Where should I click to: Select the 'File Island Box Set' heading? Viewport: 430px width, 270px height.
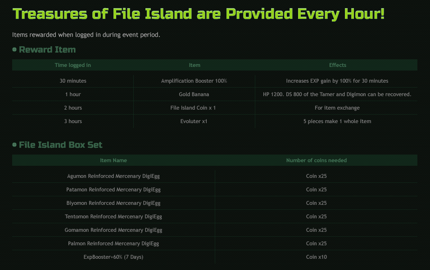60,145
